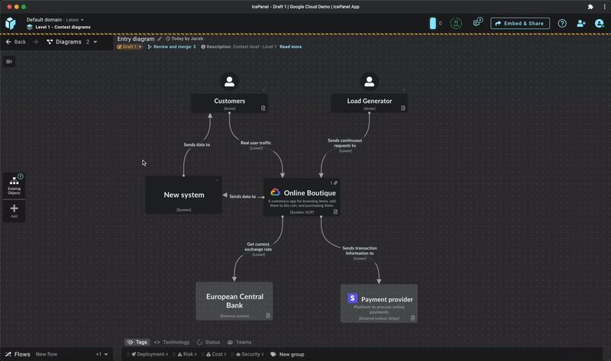Click the link icon on Online Boutique
The image size is (611, 361).
point(335,183)
